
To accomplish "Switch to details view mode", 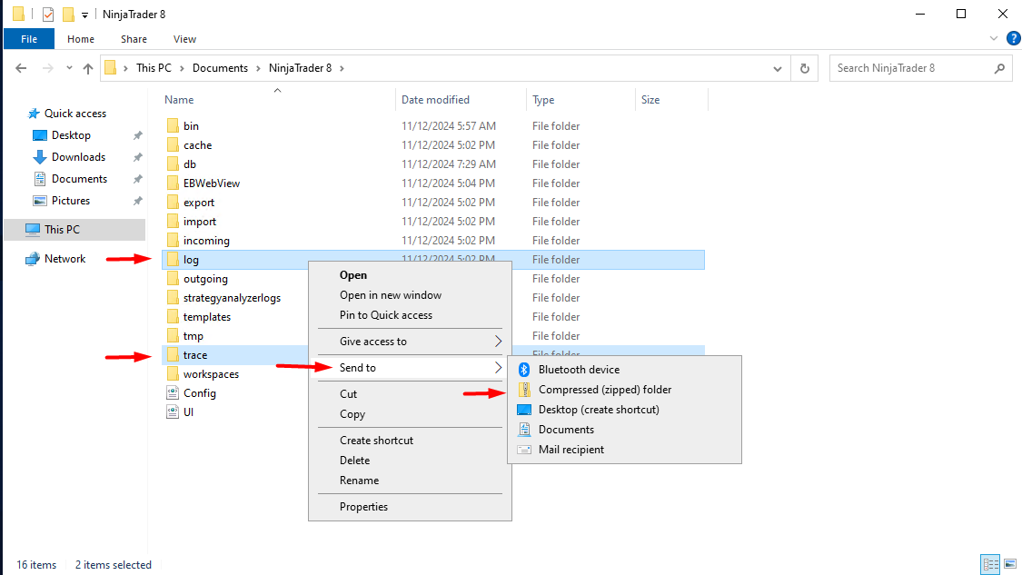I will pos(990,564).
